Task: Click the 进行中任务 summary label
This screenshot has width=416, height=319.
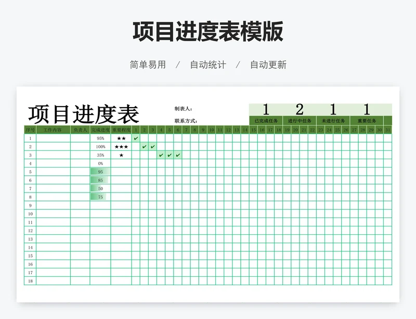Action: pyautogui.click(x=300, y=121)
